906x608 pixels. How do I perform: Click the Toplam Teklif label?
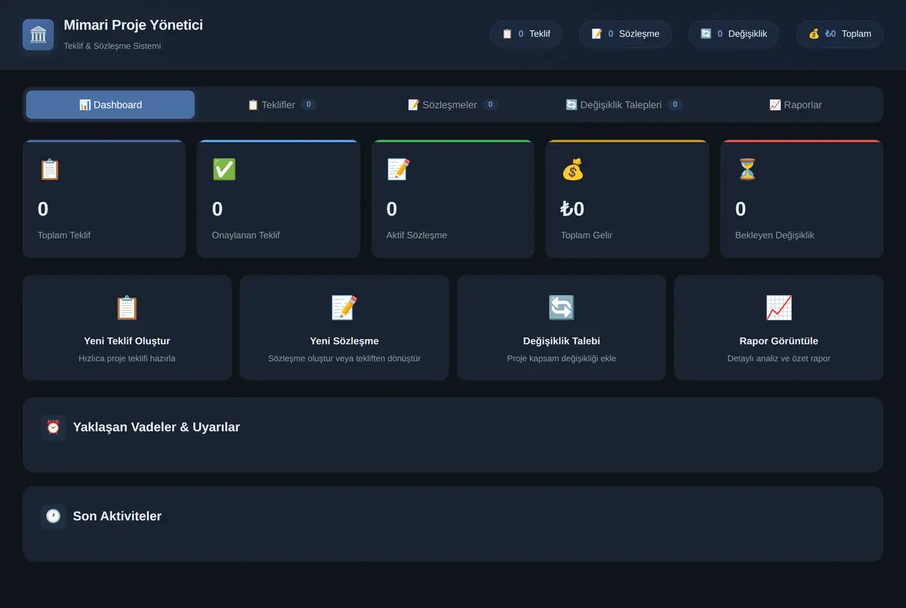coord(64,235)
